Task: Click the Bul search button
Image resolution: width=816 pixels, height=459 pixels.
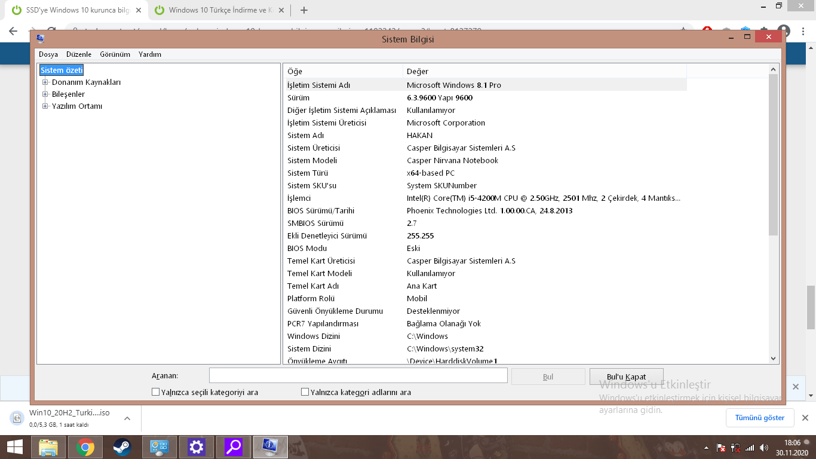Action: [x=548, y=377]
